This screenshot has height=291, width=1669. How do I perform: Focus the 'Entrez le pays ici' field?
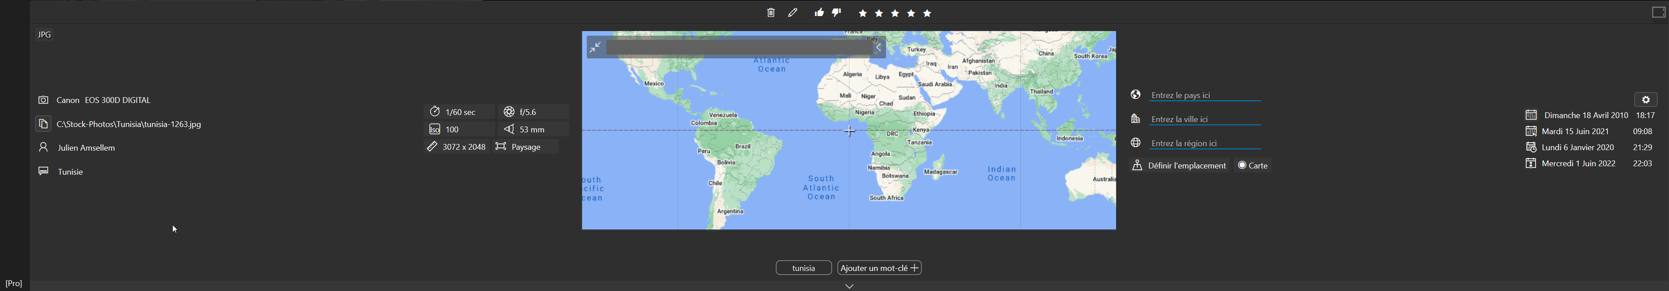(1205, 96)
